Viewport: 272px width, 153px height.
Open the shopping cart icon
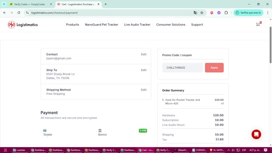pos(258,25)
